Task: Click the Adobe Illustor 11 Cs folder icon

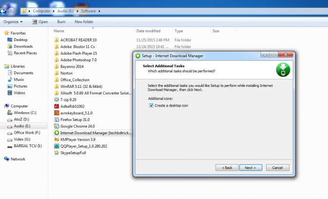Action: (56, 47)
